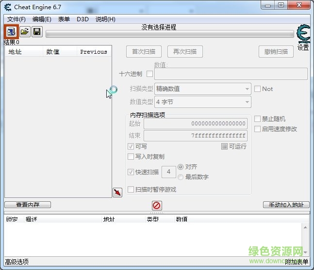Toggle the 快速扫描 fast scan checkbox
This screenshot has width=314, height=270.
[x=131, y=172]
